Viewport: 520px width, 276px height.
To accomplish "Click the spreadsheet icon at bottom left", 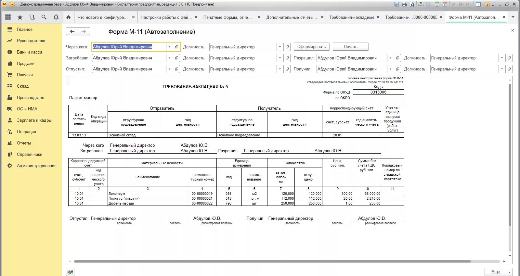I will point(70,272).
